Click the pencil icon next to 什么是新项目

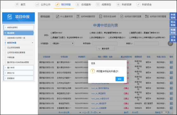coord(58,16)
